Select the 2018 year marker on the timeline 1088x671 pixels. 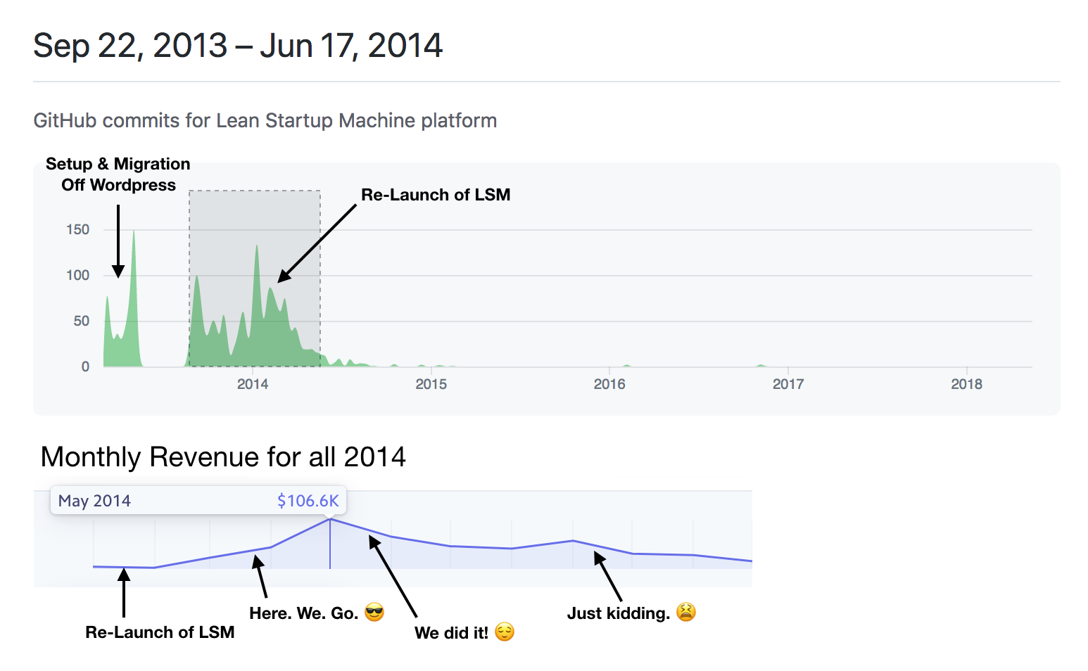click(x=966, y=384)
